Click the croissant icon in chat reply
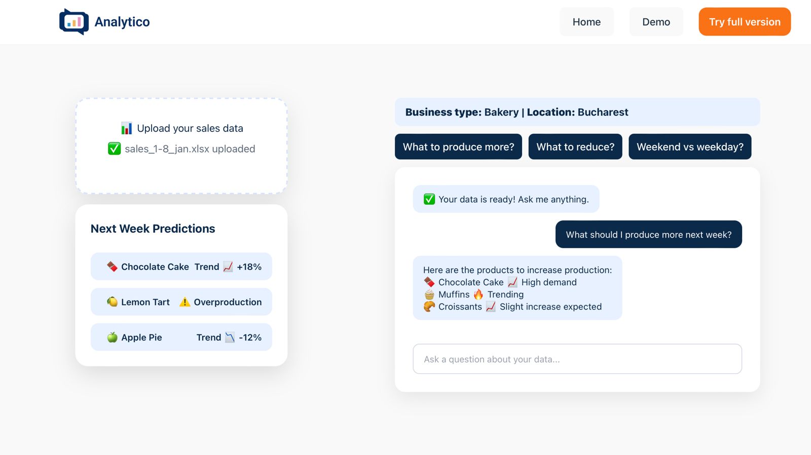Screen dimensions: 811x455 429,307
